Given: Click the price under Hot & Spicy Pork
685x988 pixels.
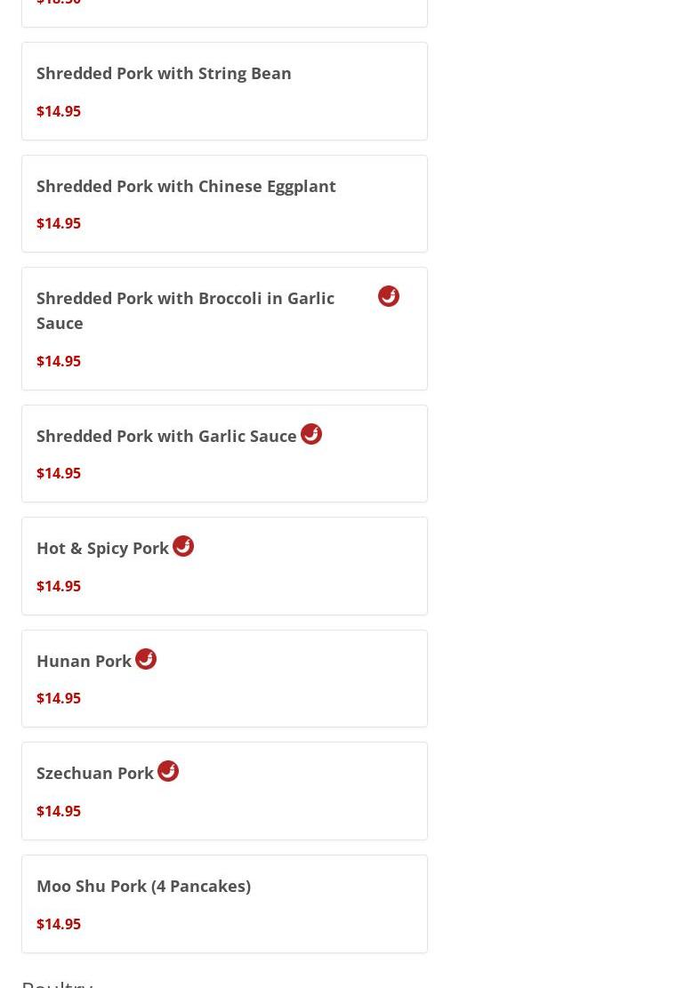Looking at the screenshot, I should tap(59, 586).
